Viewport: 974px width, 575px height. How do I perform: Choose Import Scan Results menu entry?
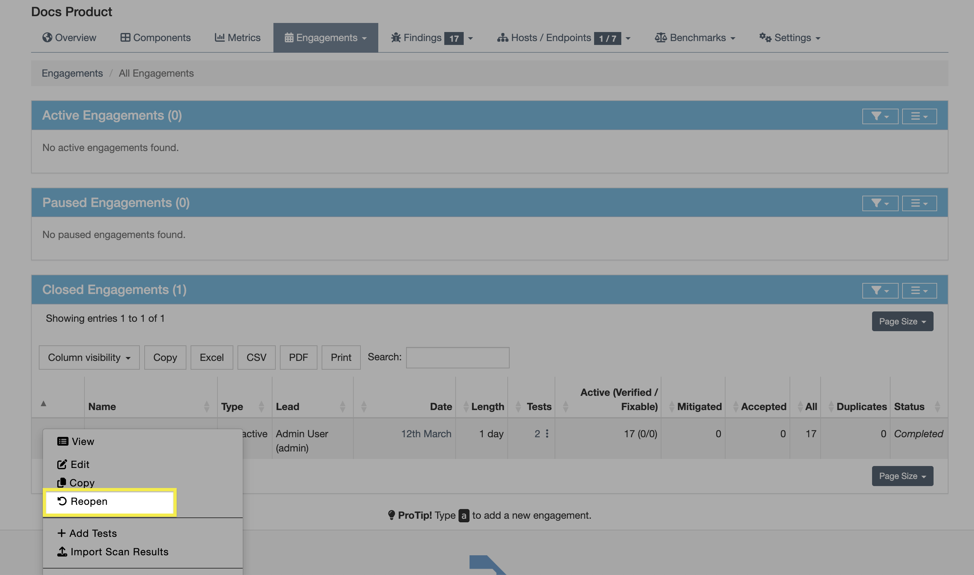tap(119, 552)
